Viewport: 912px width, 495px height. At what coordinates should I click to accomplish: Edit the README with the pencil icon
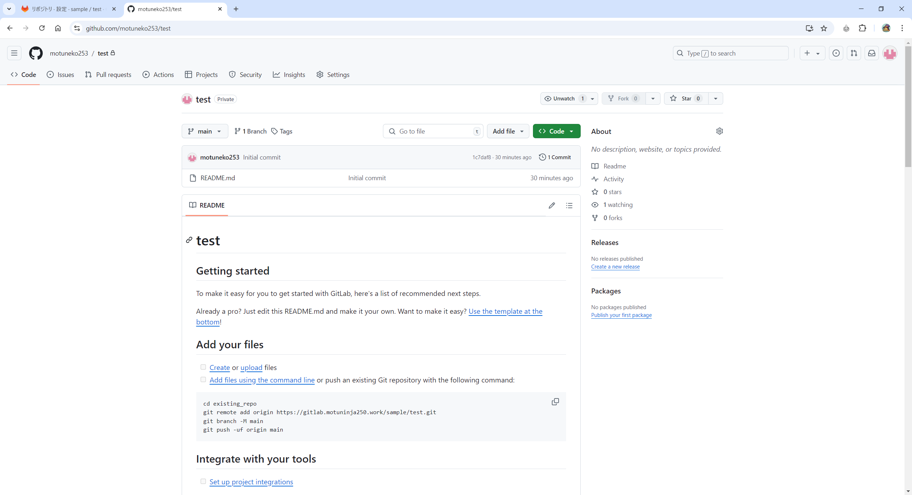(551, 205)
